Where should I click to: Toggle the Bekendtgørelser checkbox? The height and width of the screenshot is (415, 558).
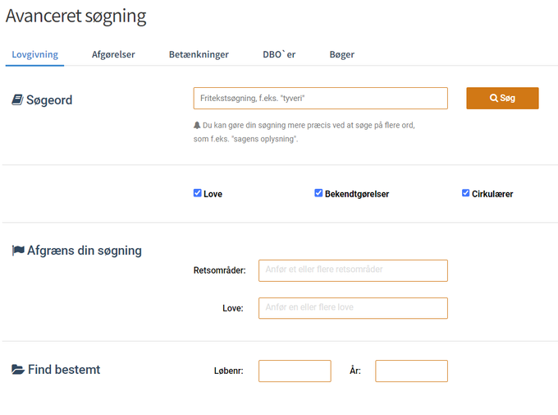click(x=318, y=193)
